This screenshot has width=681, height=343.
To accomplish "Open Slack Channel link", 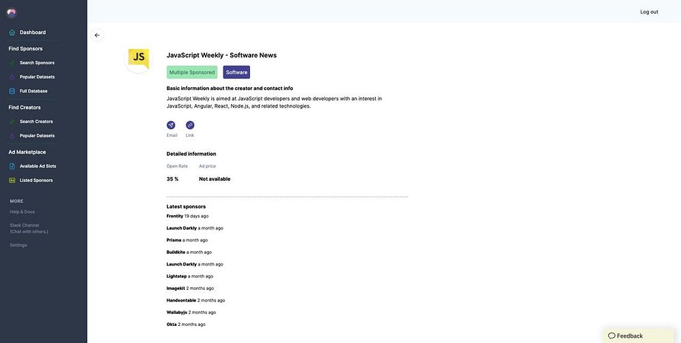I will tap(29, 229).
